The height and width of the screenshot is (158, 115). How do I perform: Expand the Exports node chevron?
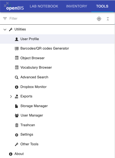click(11, 96)
